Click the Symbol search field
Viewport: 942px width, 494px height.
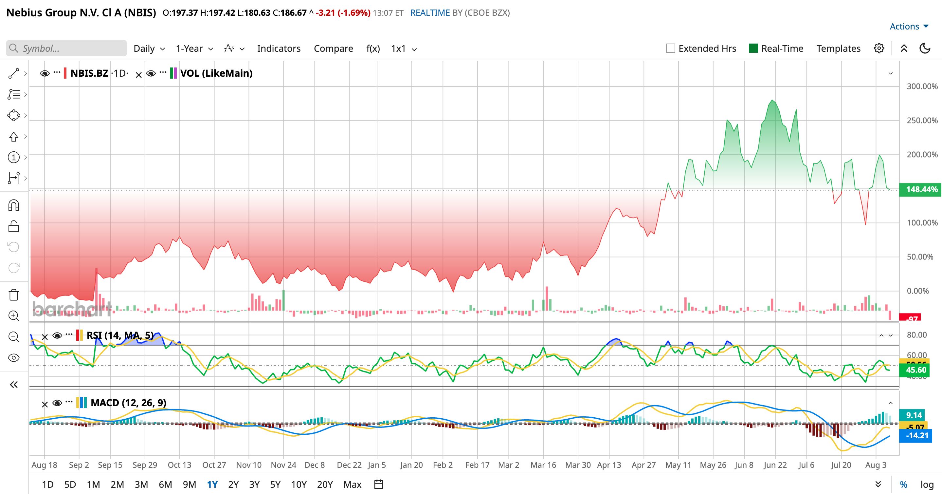pyautogui.click(x=66, y=48)
